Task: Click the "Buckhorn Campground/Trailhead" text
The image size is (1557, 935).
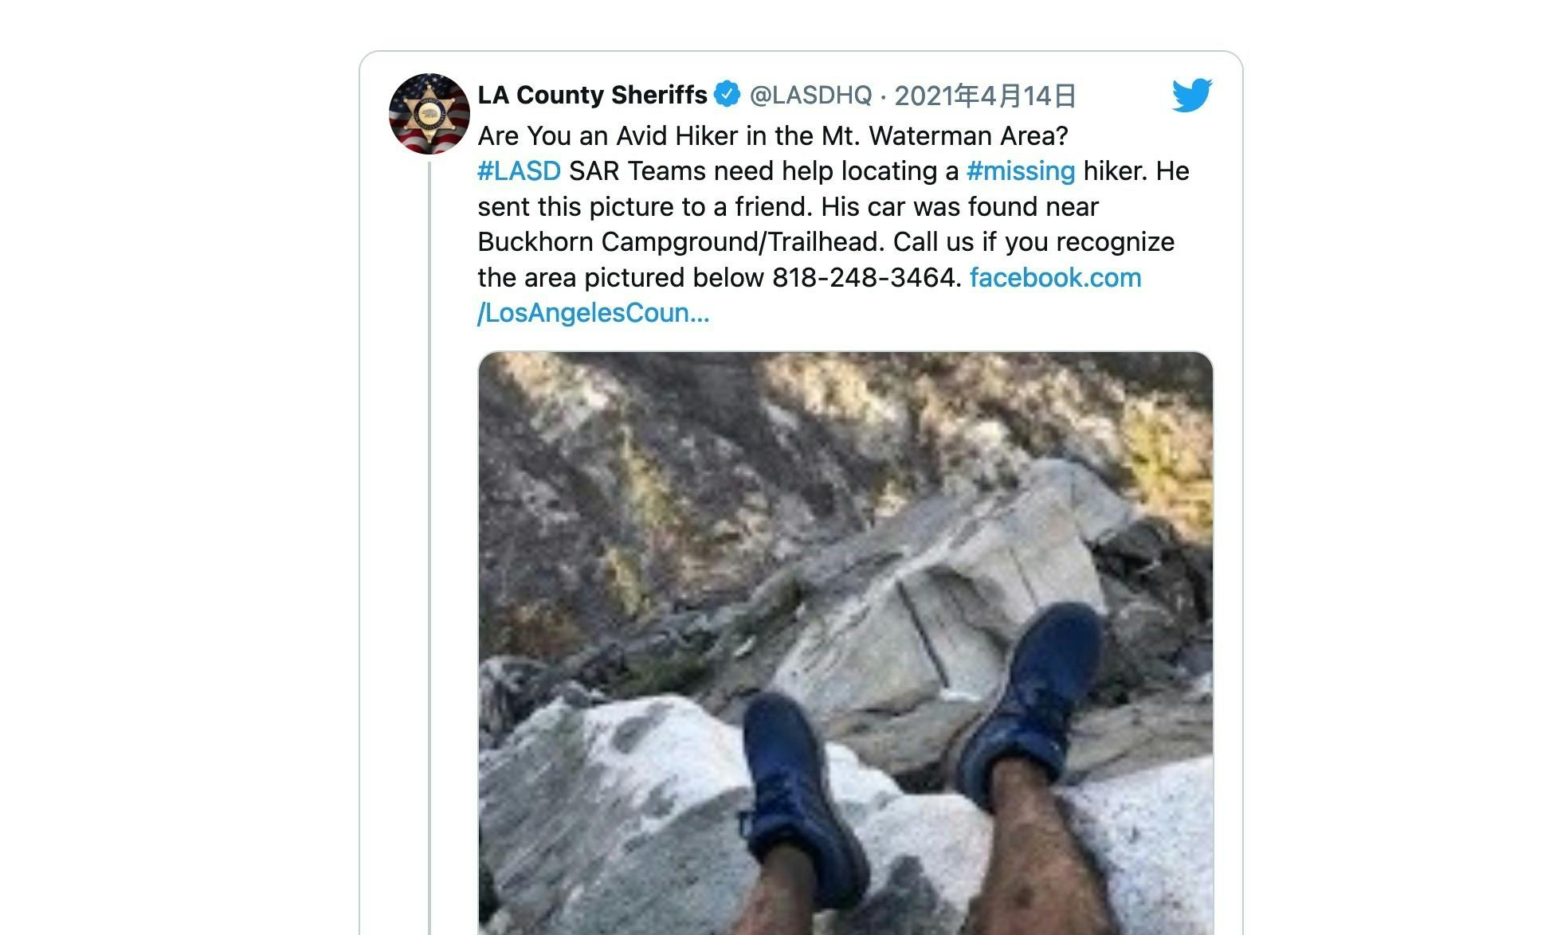Action: (x=681, y=242)
